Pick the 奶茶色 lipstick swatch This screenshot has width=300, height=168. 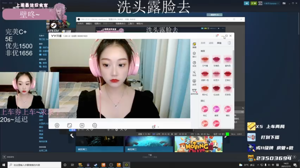228,90
